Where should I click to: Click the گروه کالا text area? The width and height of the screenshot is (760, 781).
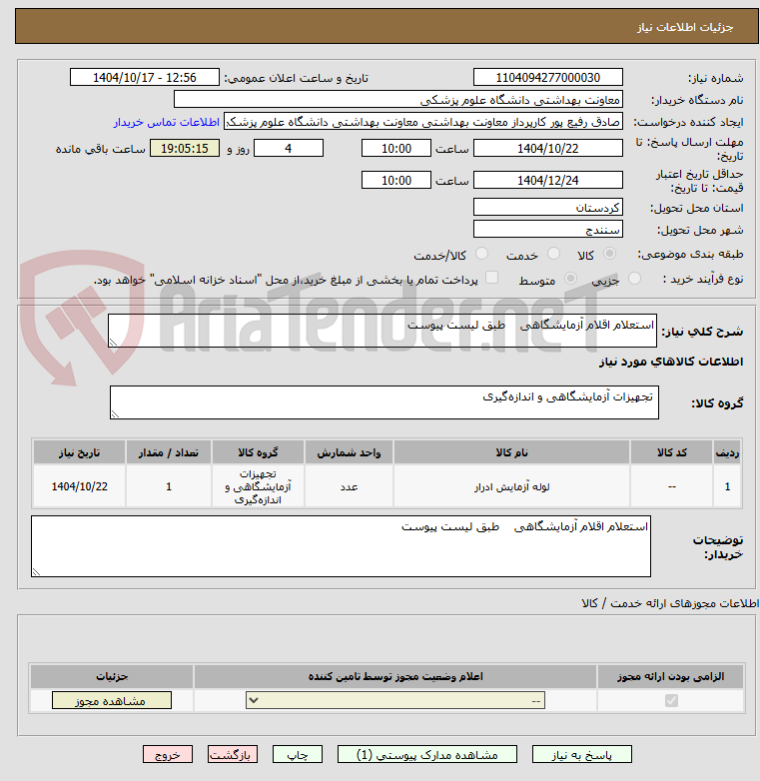coord(384,402)
